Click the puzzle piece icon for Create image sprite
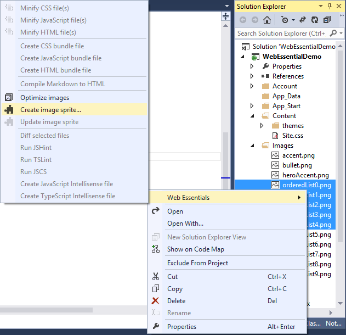Image resolution: width=346 pixels, height=335 pixels. (9, 110)
